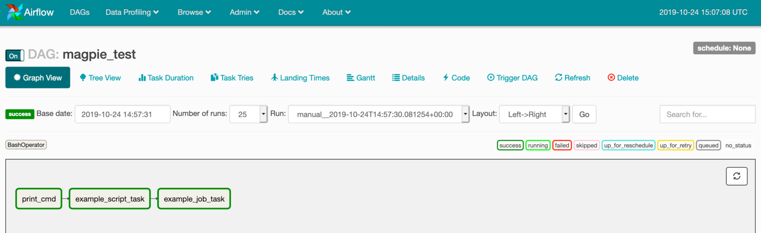Image resolution: width=761 pixels, height=233 pixels.
Task: Go to the DAGs page
Action: tap(80, 12)
